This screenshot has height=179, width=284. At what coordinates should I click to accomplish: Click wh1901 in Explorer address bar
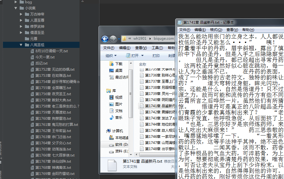[x=140, y=38]
